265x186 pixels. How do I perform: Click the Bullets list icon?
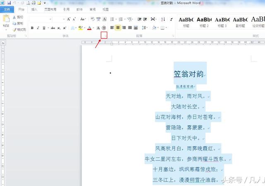(112, 20)
